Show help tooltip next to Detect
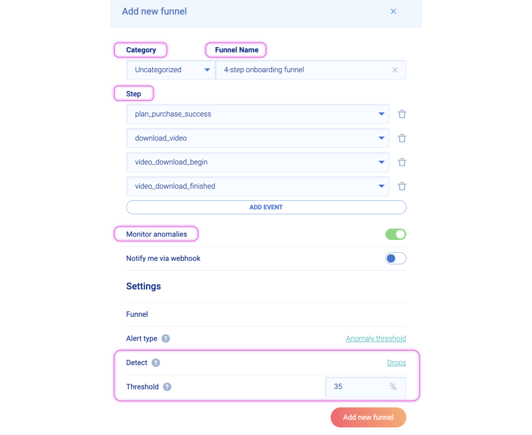This screenshot has height=435, width=532. tap(156, 363)
